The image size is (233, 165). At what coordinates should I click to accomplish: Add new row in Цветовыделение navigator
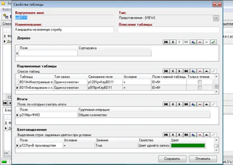(x=193, y=135)
